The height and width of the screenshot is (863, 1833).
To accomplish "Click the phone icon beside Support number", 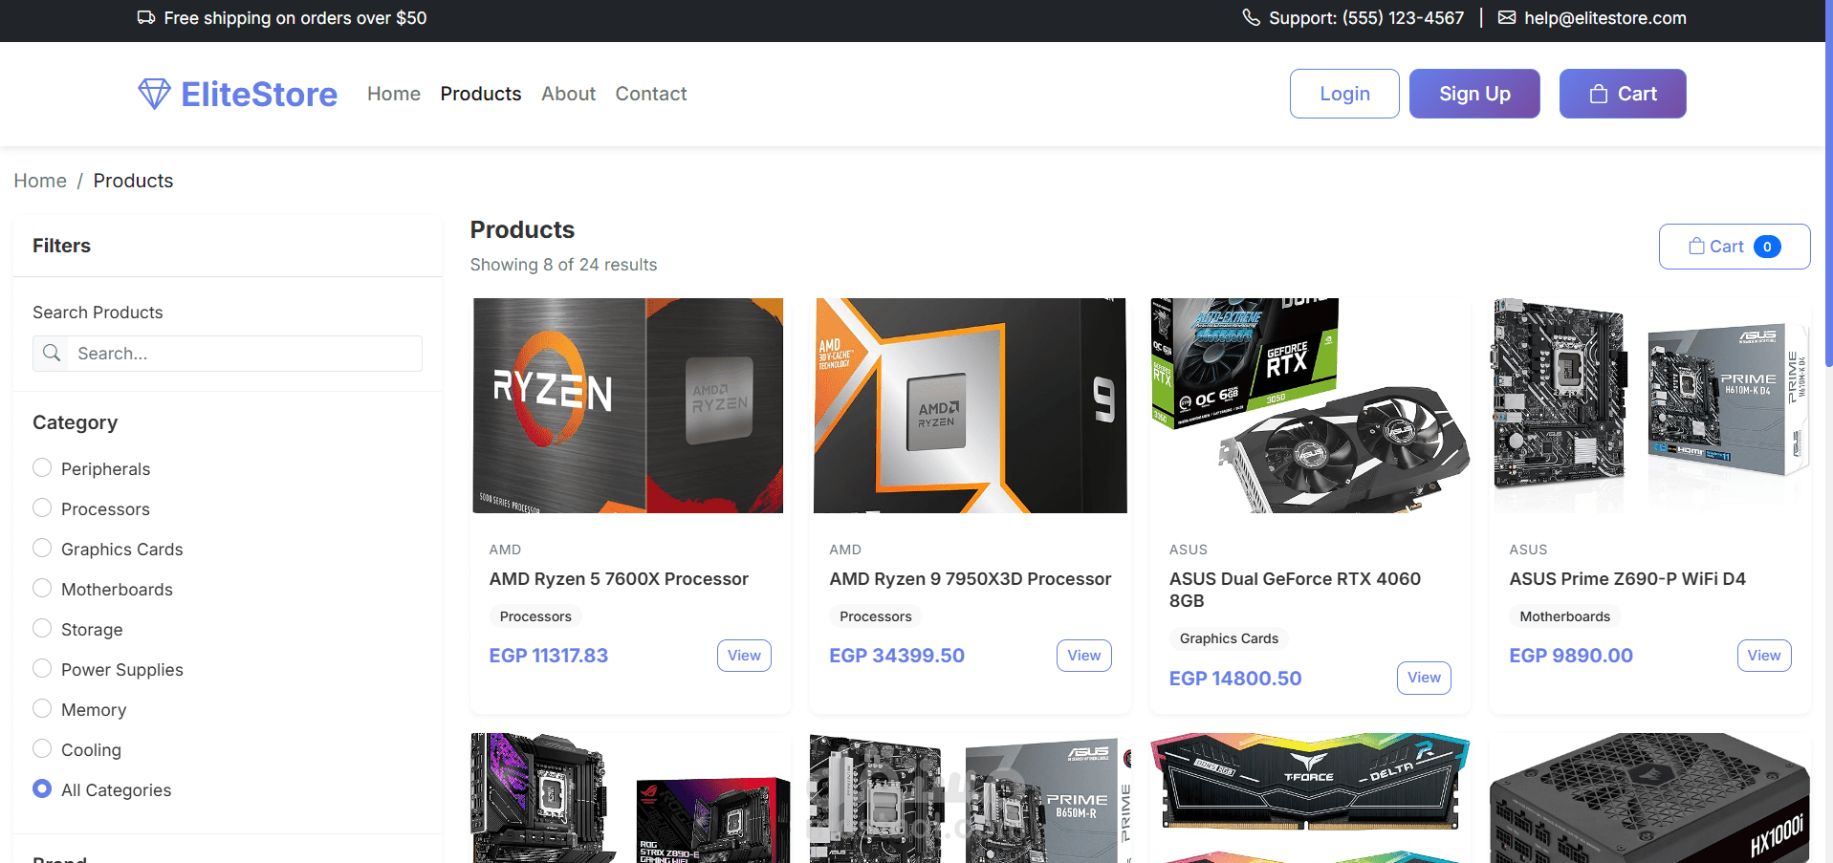I will [1251, 17].
